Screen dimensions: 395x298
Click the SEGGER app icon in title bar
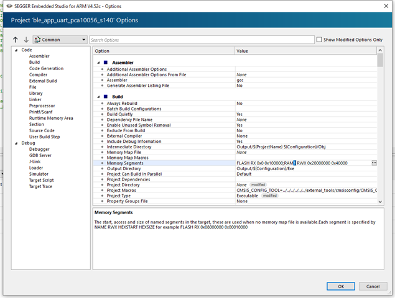point(9,6)
